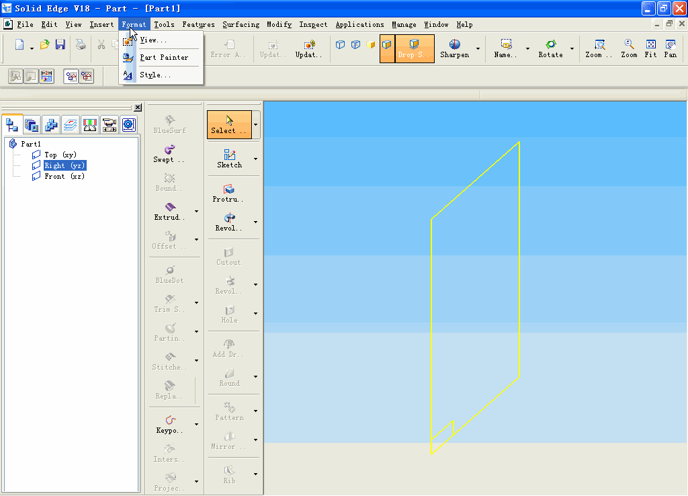Open the Applications menu
The height and width of the screenshot is (496, 688).
[359, 25]
